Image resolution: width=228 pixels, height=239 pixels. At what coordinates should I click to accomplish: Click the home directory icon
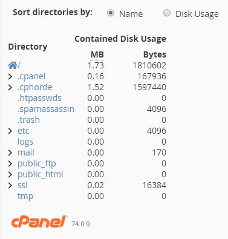point(13,65)
